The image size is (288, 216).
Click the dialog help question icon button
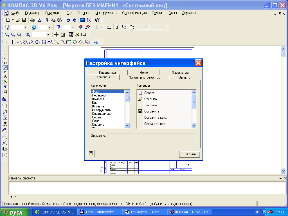click(x=91, y=153)
